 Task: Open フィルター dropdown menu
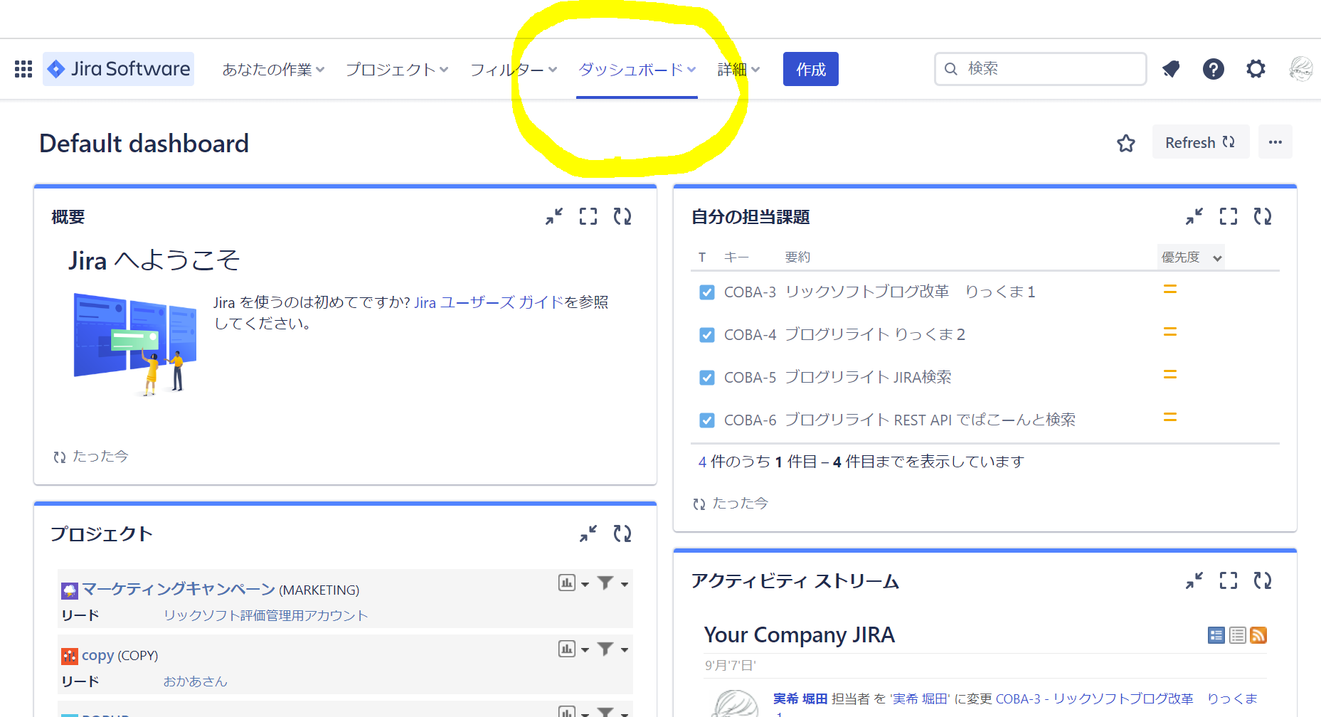[514, 70]
